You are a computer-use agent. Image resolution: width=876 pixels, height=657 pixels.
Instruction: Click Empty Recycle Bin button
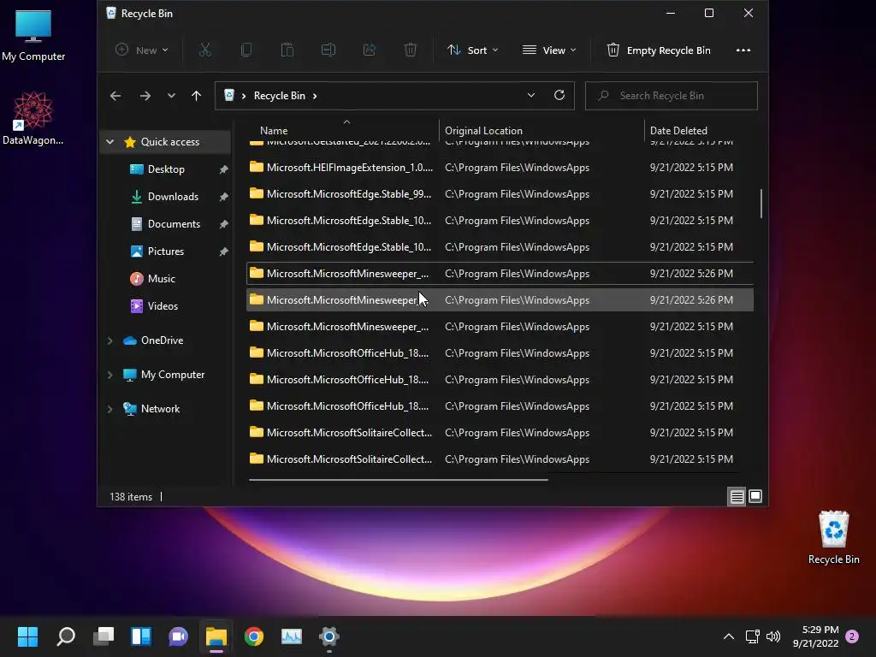tap(659, 50)
